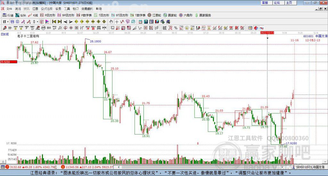This screenshot has width=328, height=176.
Task: Click the red pencil drawing tool
Action: [4, 28]
